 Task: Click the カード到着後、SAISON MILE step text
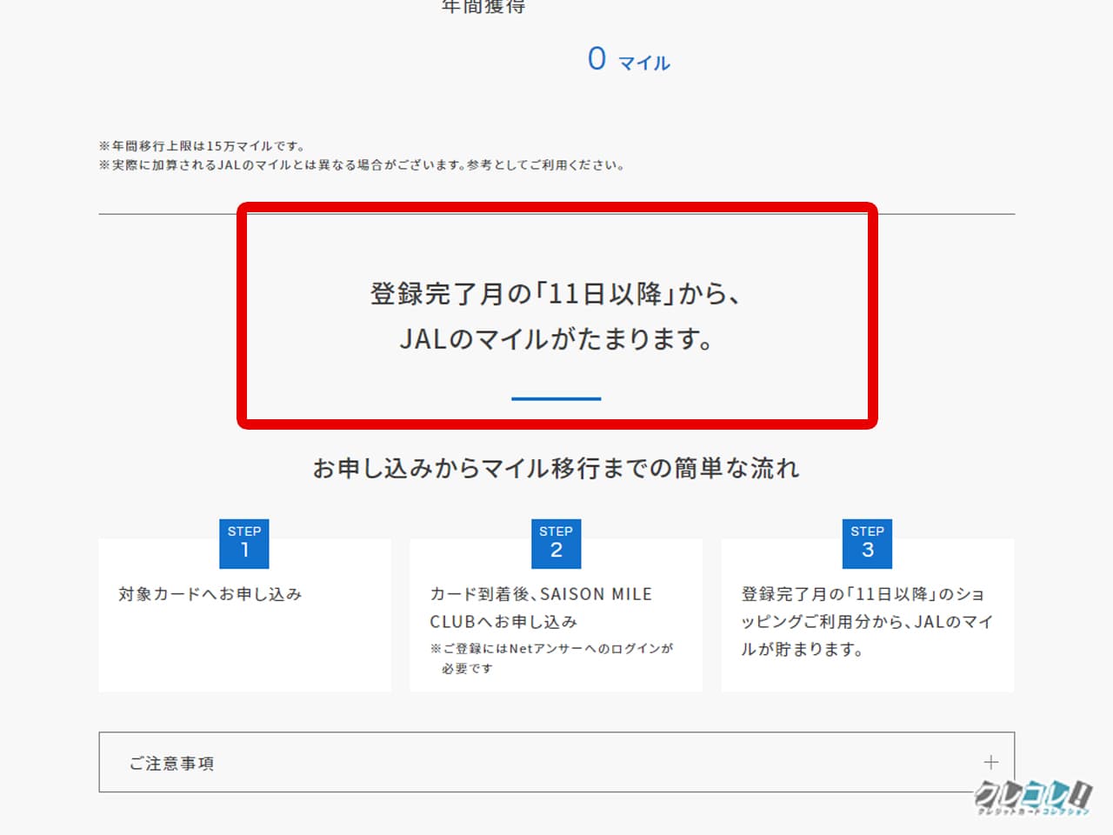click(541, 594)
